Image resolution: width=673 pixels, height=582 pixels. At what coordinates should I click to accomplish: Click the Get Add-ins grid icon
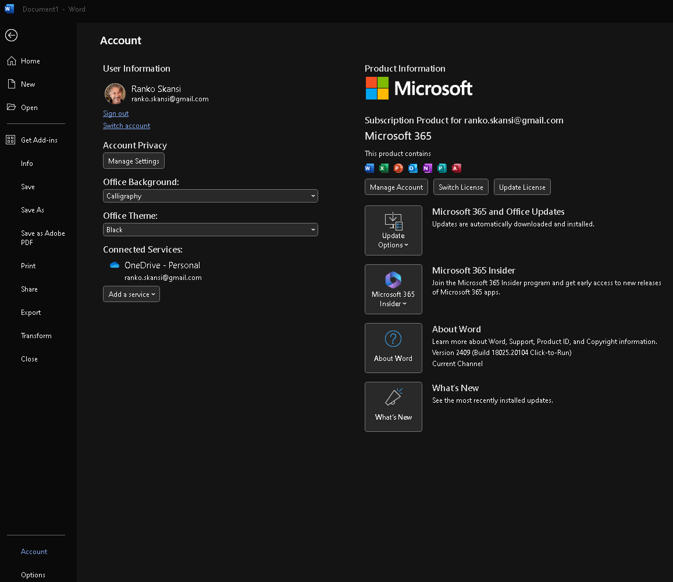[10, 140]
